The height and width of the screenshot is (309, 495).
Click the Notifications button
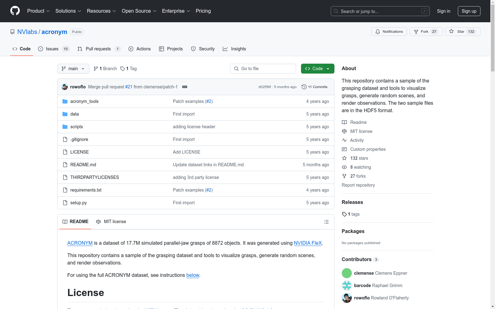(389, 32)
